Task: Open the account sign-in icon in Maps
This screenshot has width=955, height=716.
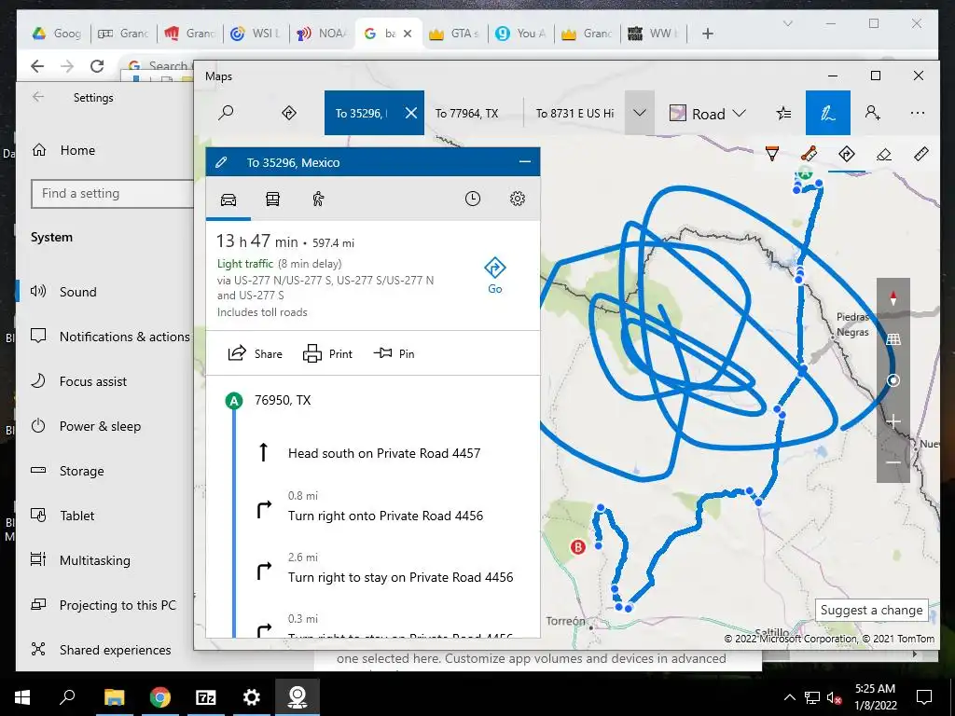Action: [x=872, y=113]
